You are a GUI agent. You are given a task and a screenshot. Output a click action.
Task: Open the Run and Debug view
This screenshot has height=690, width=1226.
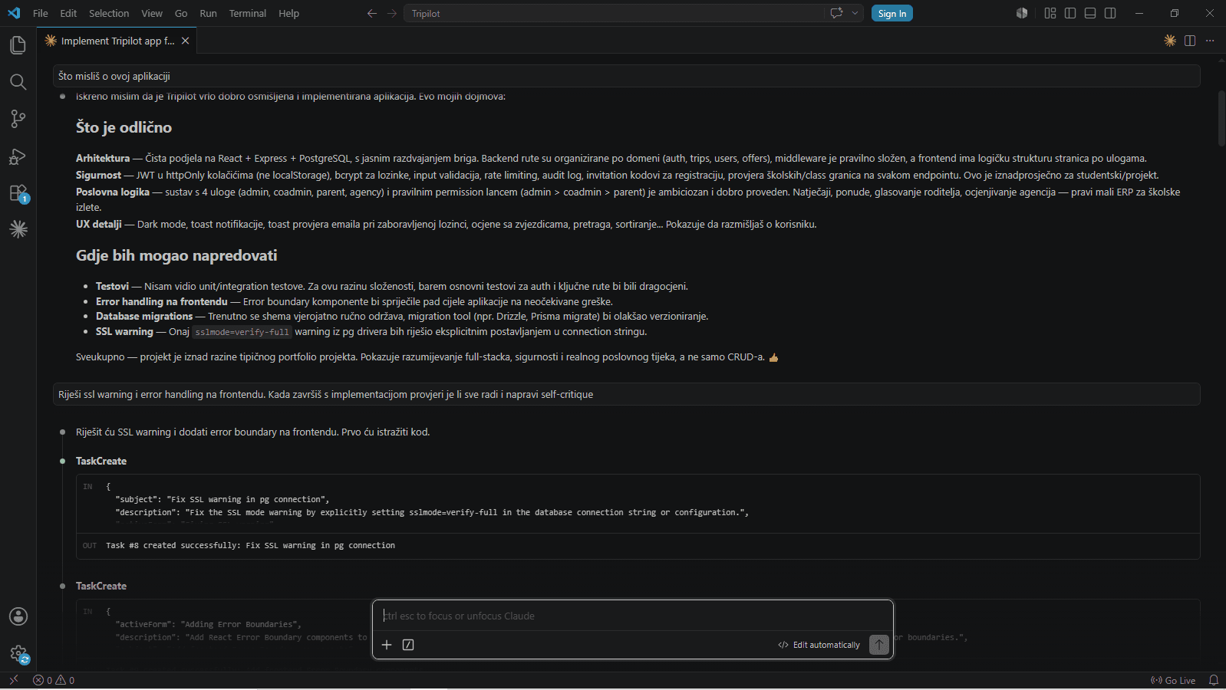point(18,156)
